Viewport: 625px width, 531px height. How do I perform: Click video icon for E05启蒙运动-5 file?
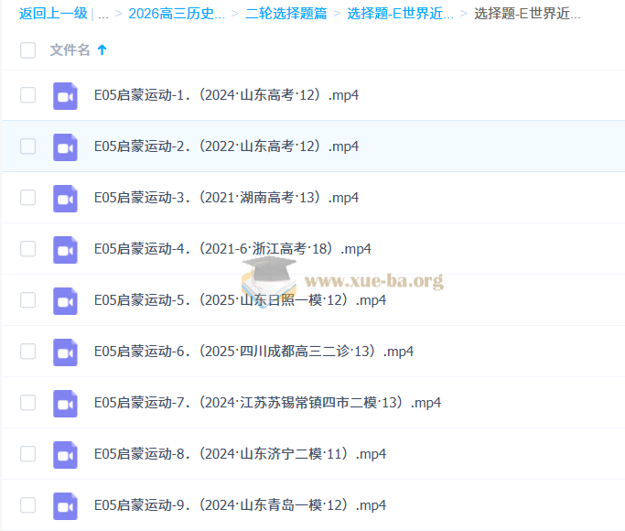click(x=65, y=300)
